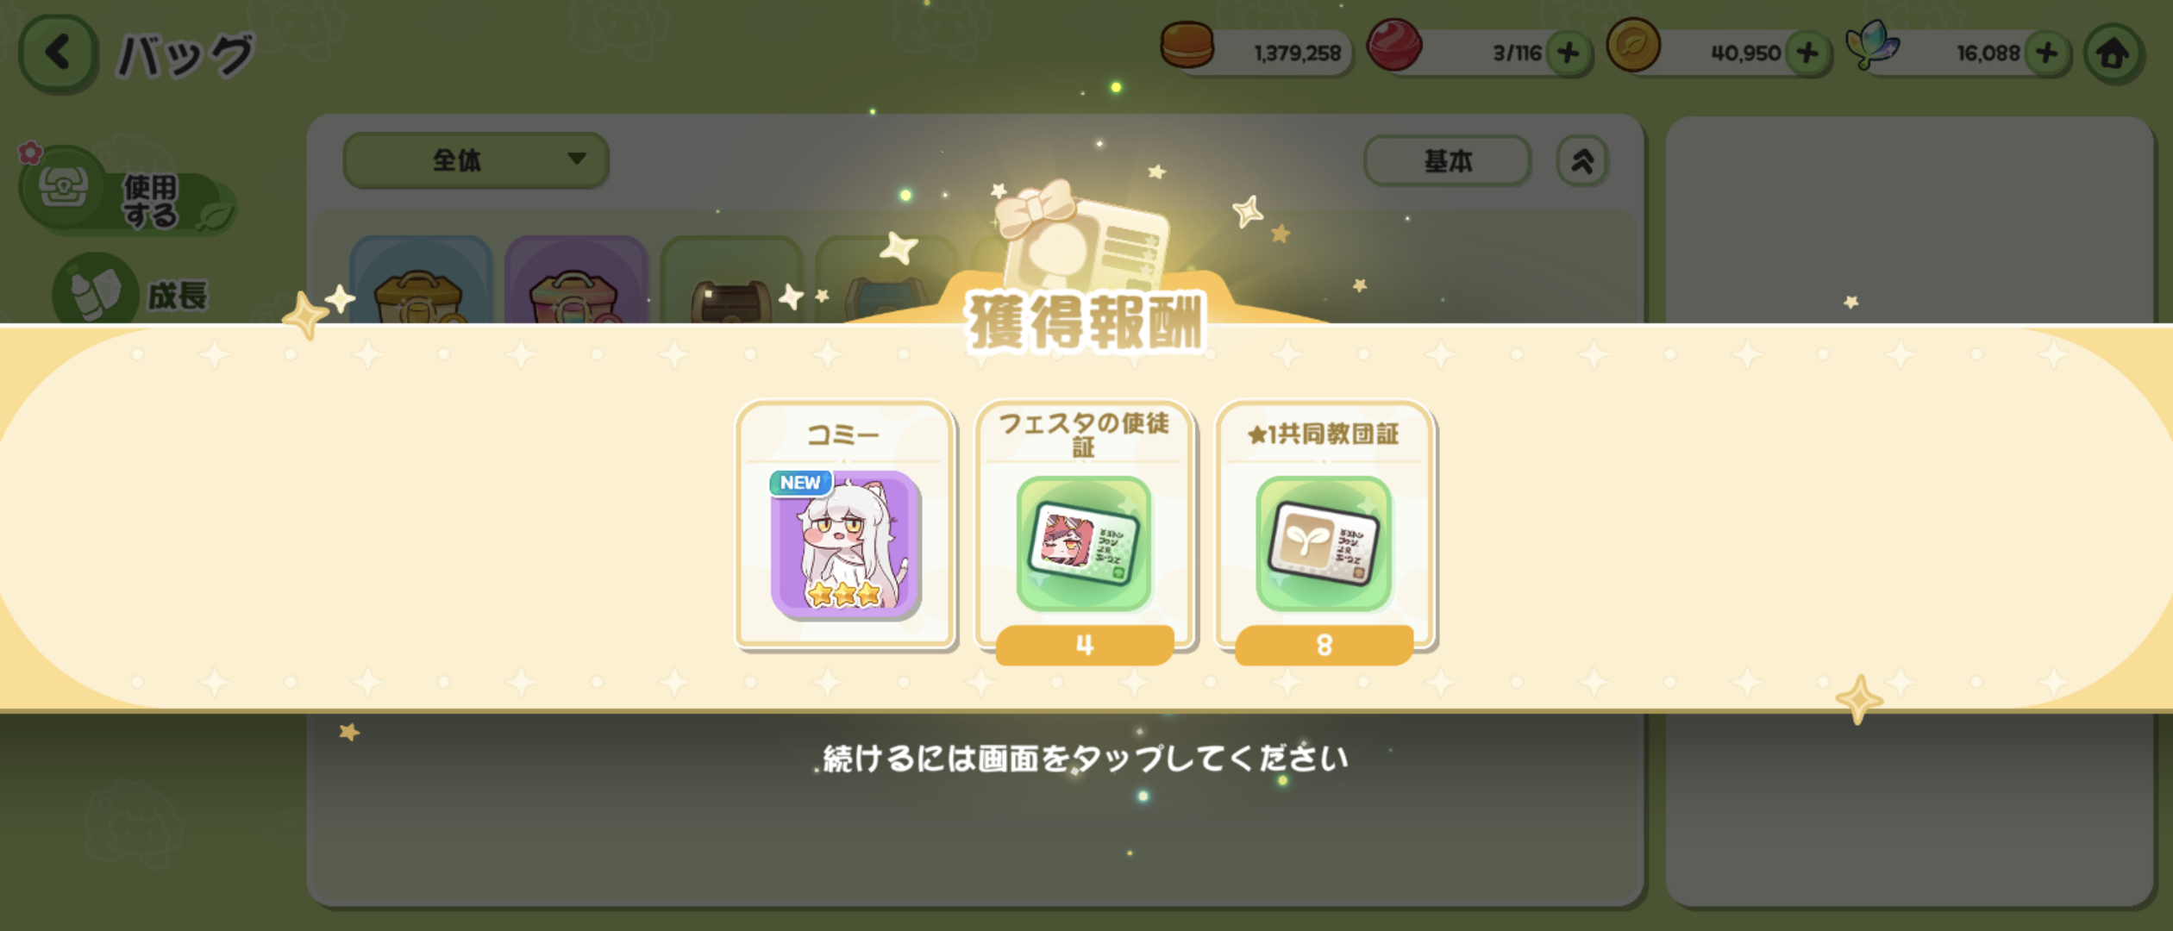Select the 使用する bag category
2173x931 pixels.
(x=128, y=191)
